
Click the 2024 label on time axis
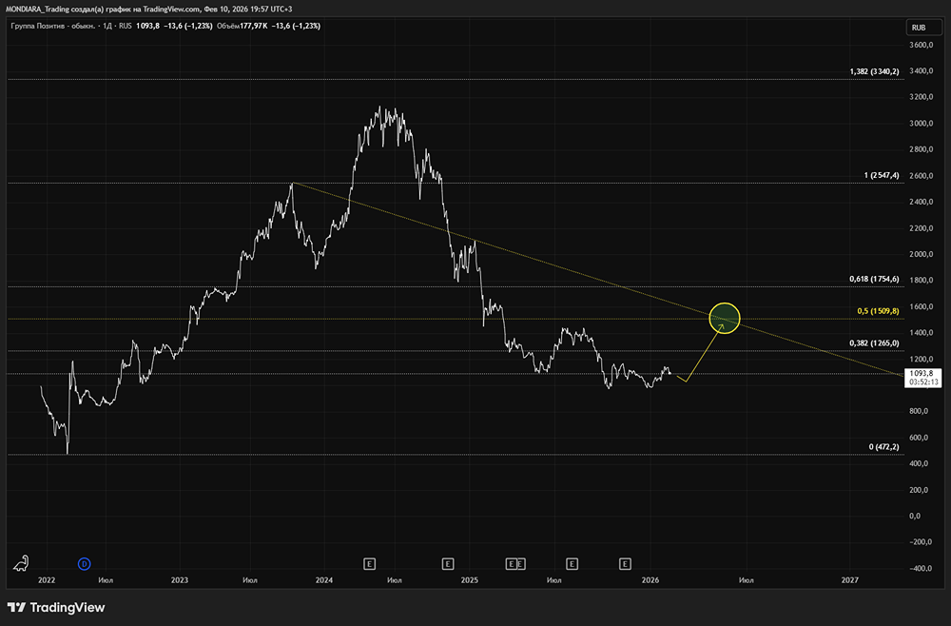[324, 580]
